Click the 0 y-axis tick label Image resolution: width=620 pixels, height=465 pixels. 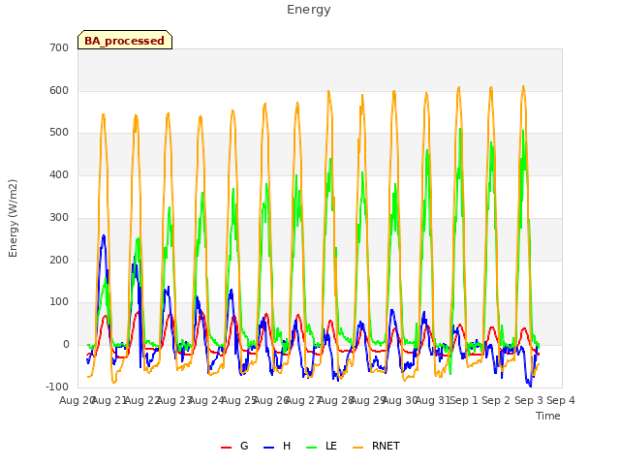pos(66,345)
